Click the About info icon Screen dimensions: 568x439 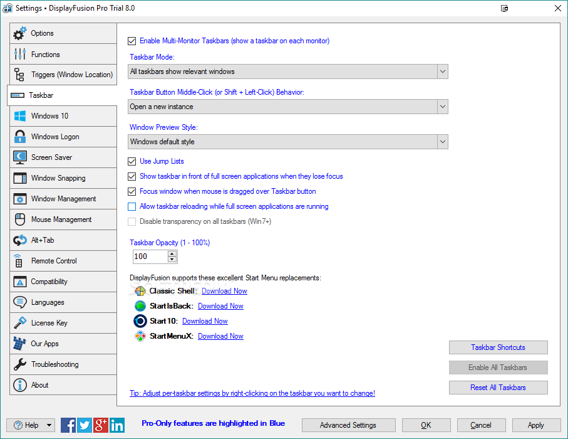tap(20, 385)
